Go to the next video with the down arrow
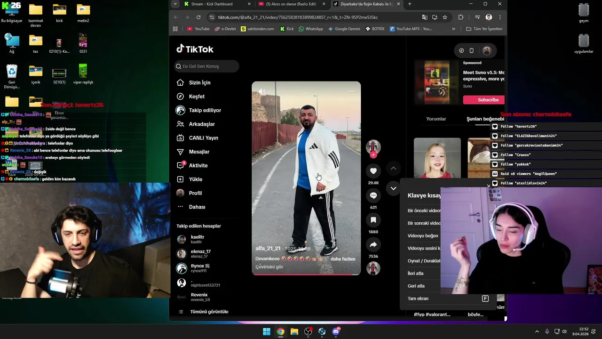This screenshot has width=602, height=339. point(394,188)
